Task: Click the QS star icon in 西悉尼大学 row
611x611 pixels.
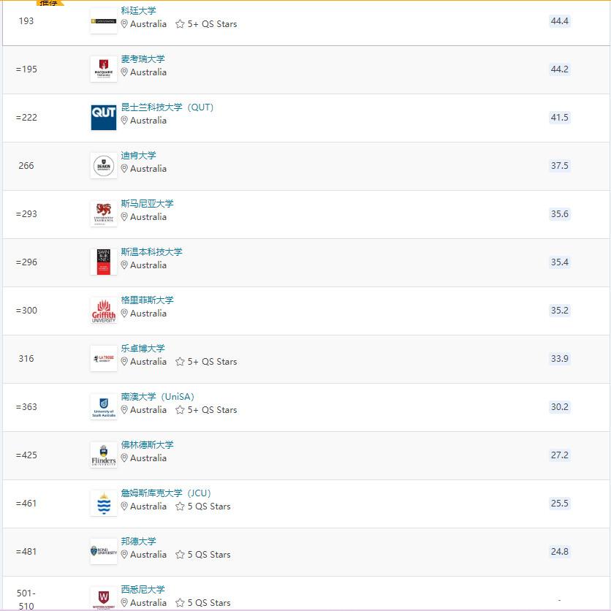Action: [180, 603]
